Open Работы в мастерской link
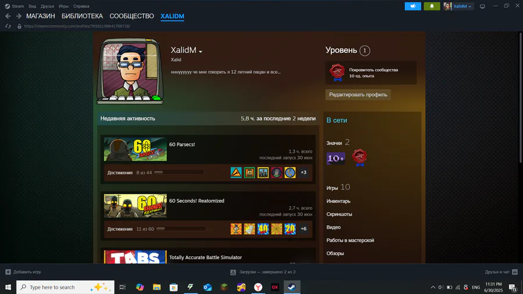 [350, 240]
